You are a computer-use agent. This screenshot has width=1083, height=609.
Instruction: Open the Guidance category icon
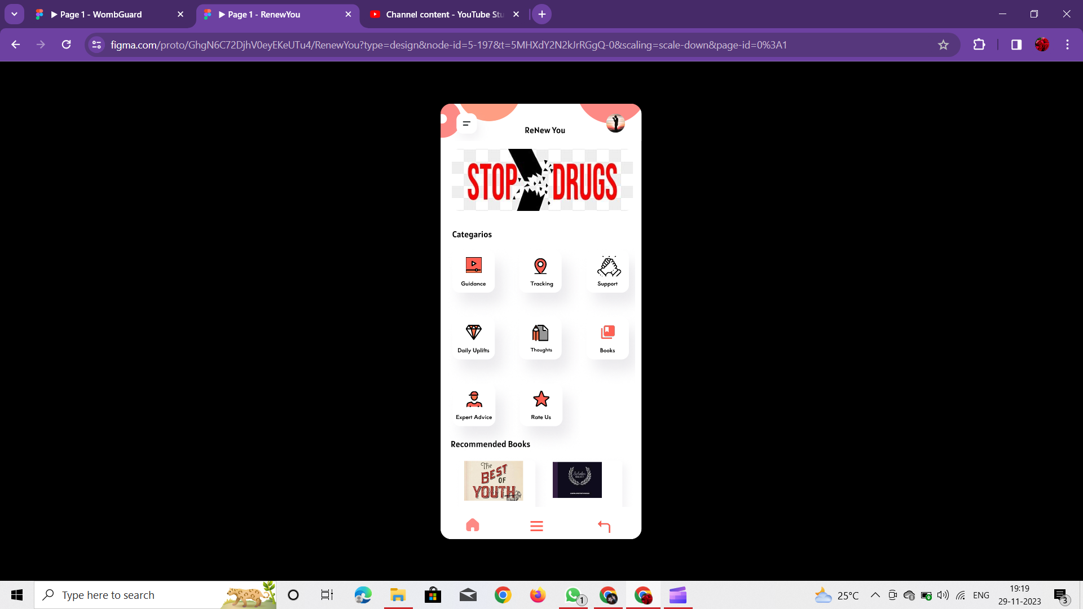[473, 266]
